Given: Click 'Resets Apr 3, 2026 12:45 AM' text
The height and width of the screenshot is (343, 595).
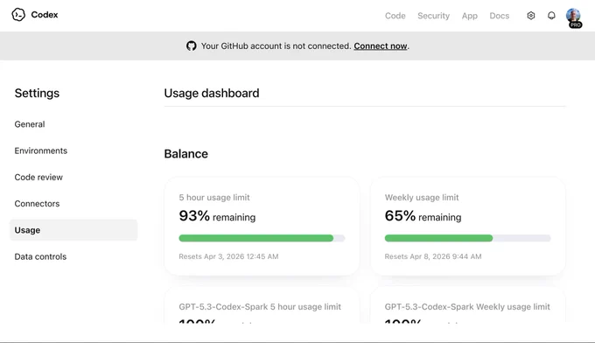Looking at the screenshot, I should pos(228,256).
